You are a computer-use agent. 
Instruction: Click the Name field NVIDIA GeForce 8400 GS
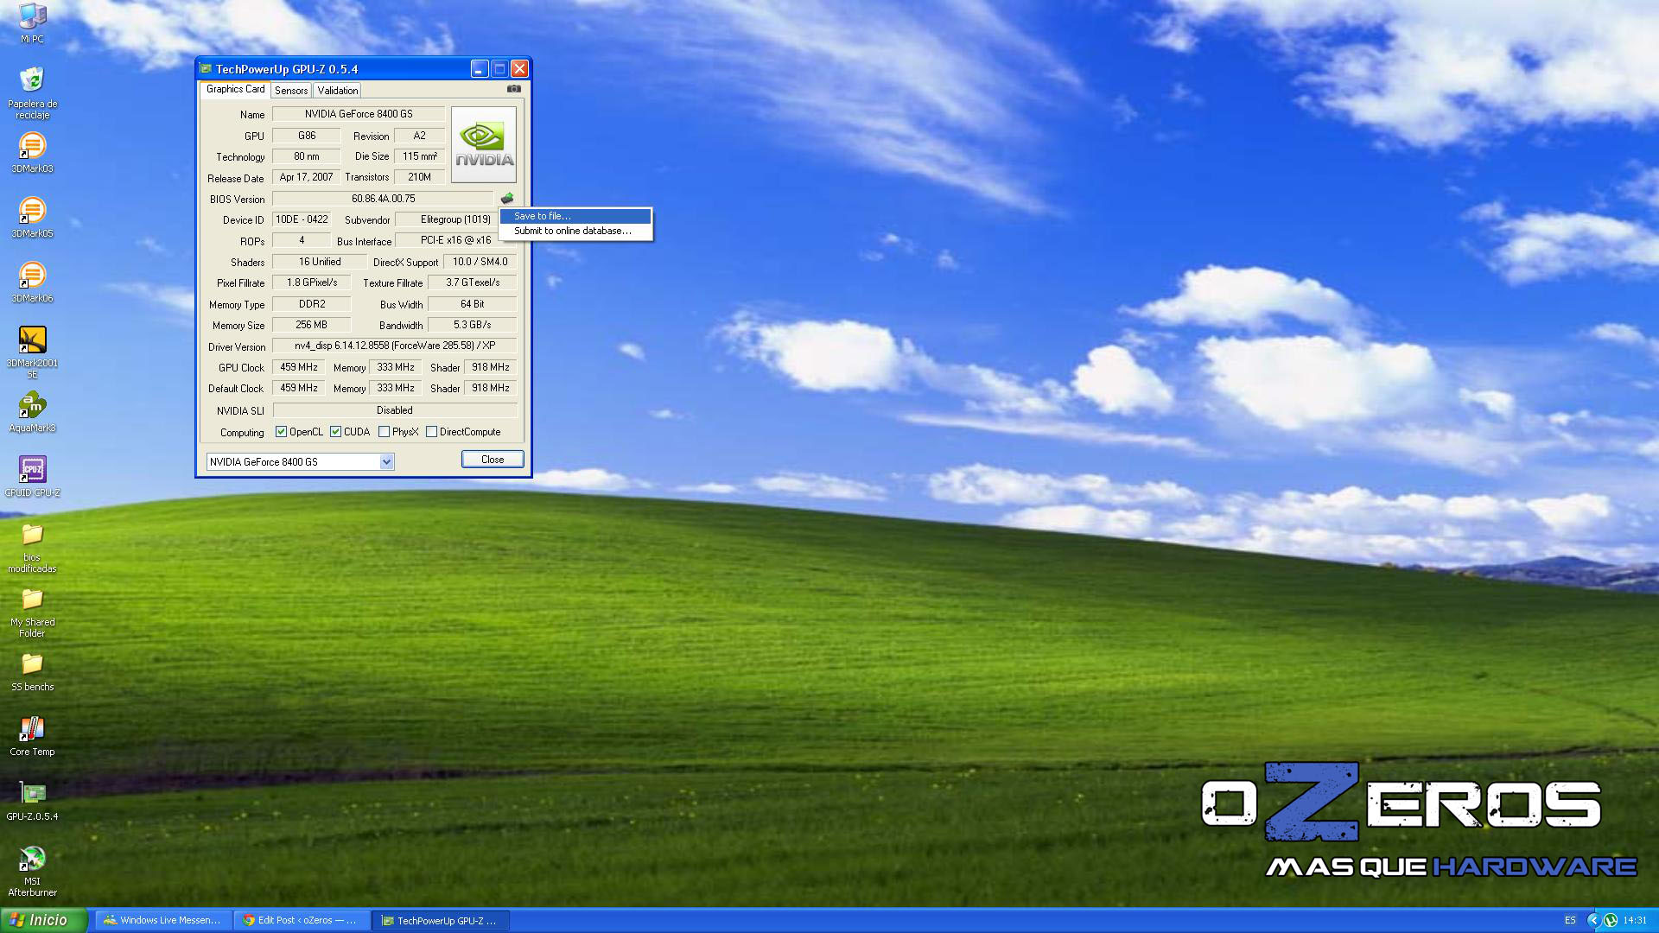pyautogui.click(x=359, y=114)
